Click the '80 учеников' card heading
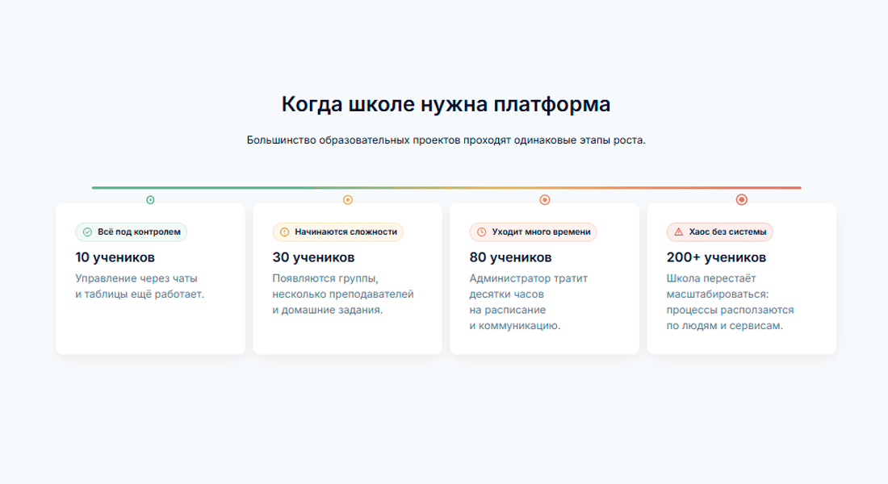Viewport: 888px width, 484px height. tap(510, 257)
